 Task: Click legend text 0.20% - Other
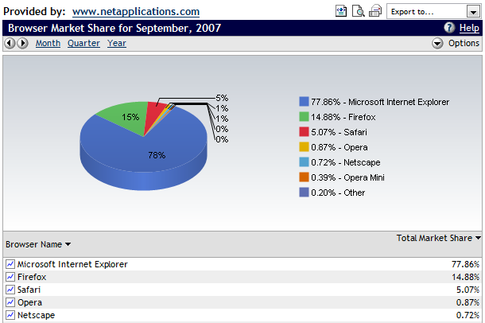click(338, 193)
